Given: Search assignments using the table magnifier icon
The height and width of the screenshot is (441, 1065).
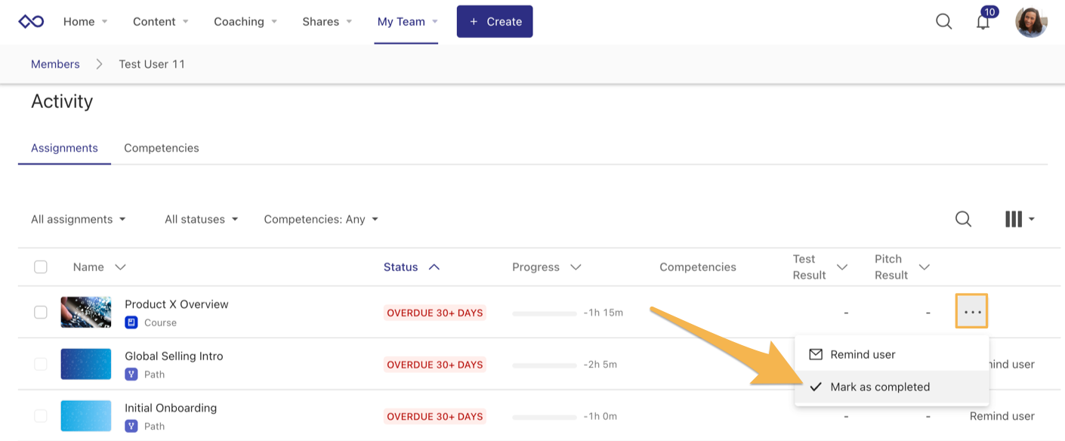Looking at the screenshot, I should [963, 219].
